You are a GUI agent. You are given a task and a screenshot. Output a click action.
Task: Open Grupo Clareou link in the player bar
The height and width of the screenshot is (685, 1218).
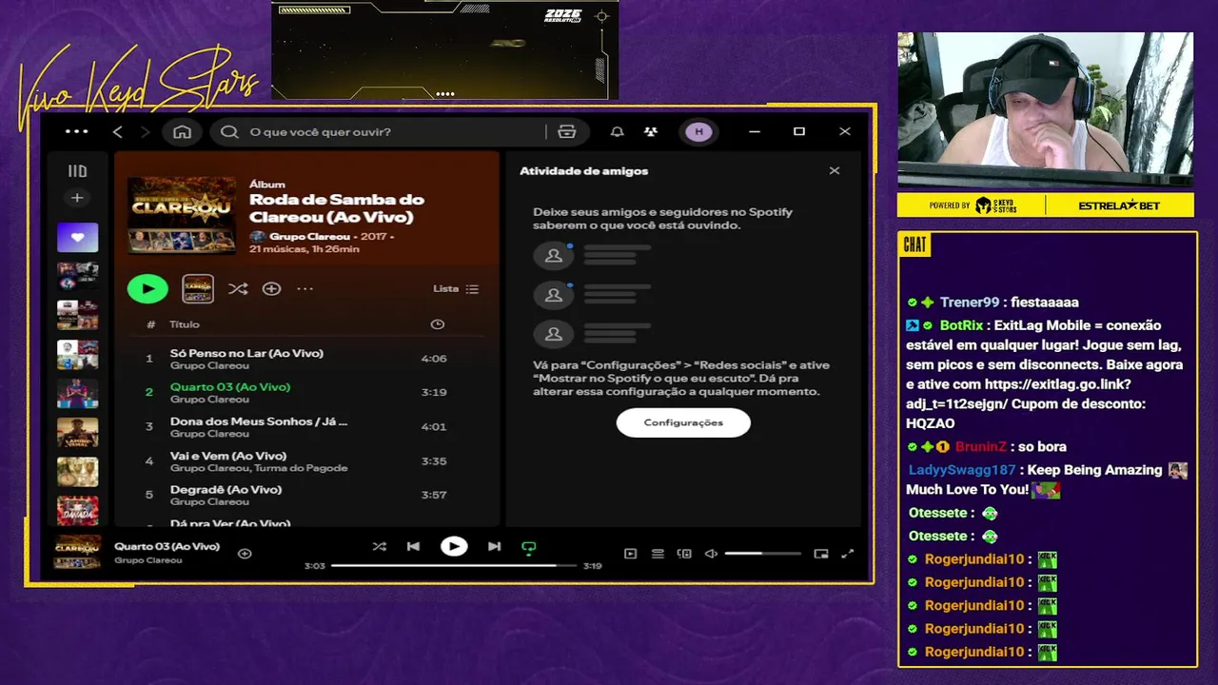coord(148,560)
